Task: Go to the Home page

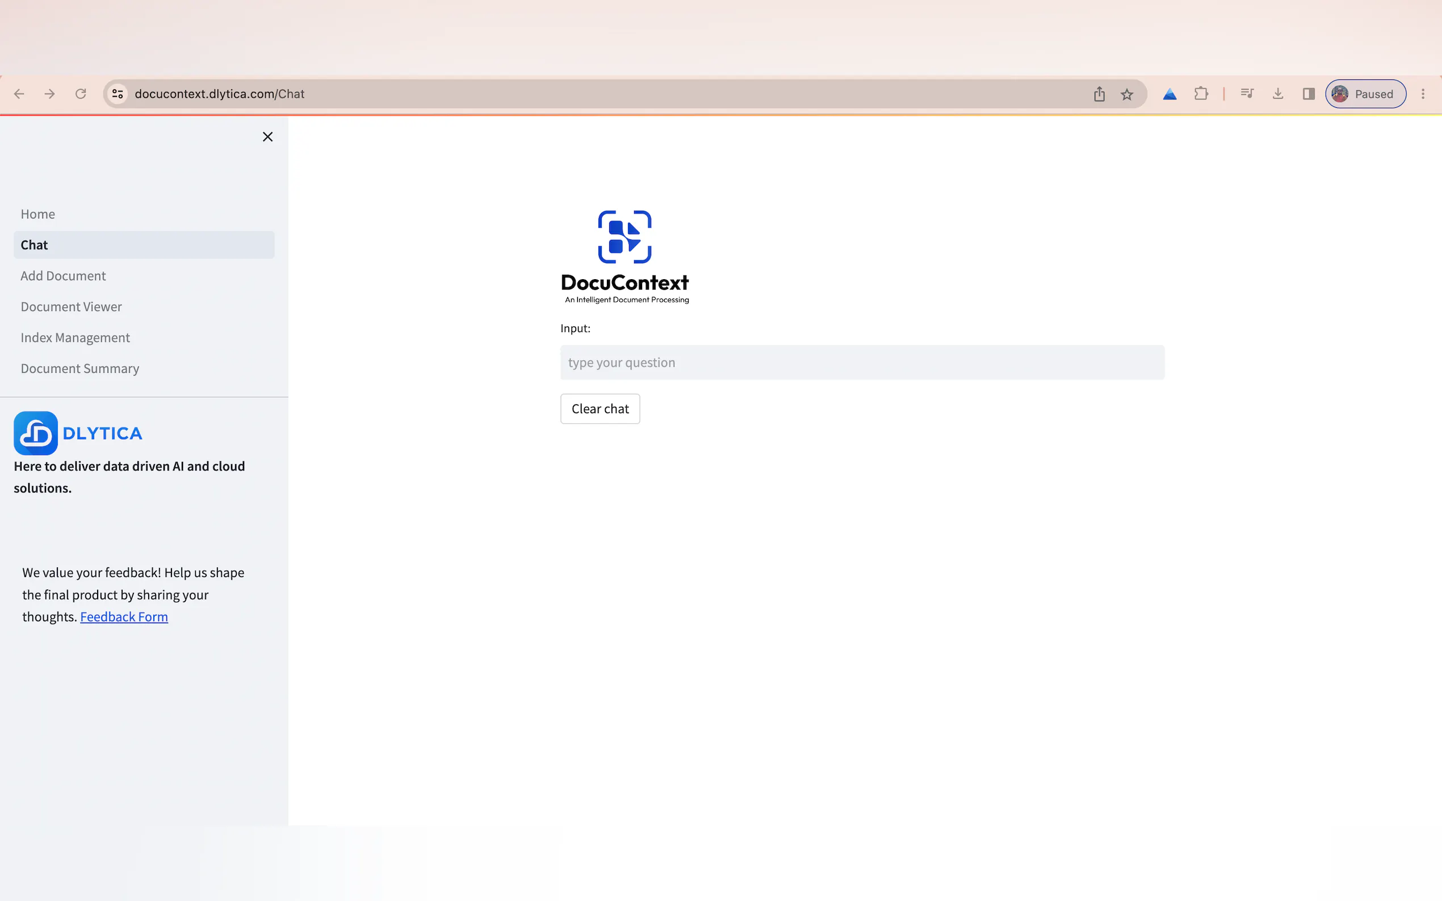Action: click(37, 214)
